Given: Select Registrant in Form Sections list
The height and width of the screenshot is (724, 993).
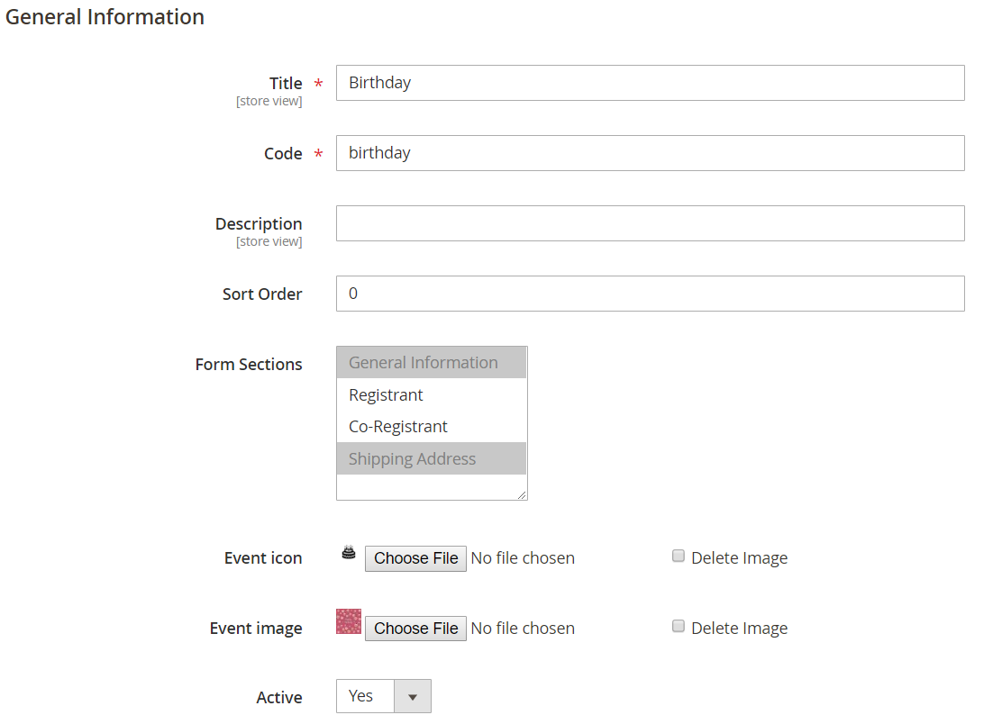Looking at the screenshot, I should pos(432,395).
